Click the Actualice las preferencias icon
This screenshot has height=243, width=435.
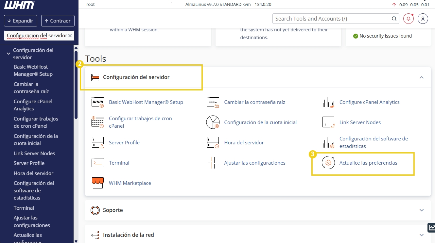pos(328,163)
